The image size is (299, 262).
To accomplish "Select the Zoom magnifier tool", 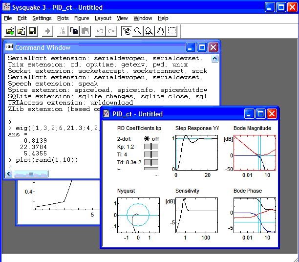I will click(x=138, y=31).
